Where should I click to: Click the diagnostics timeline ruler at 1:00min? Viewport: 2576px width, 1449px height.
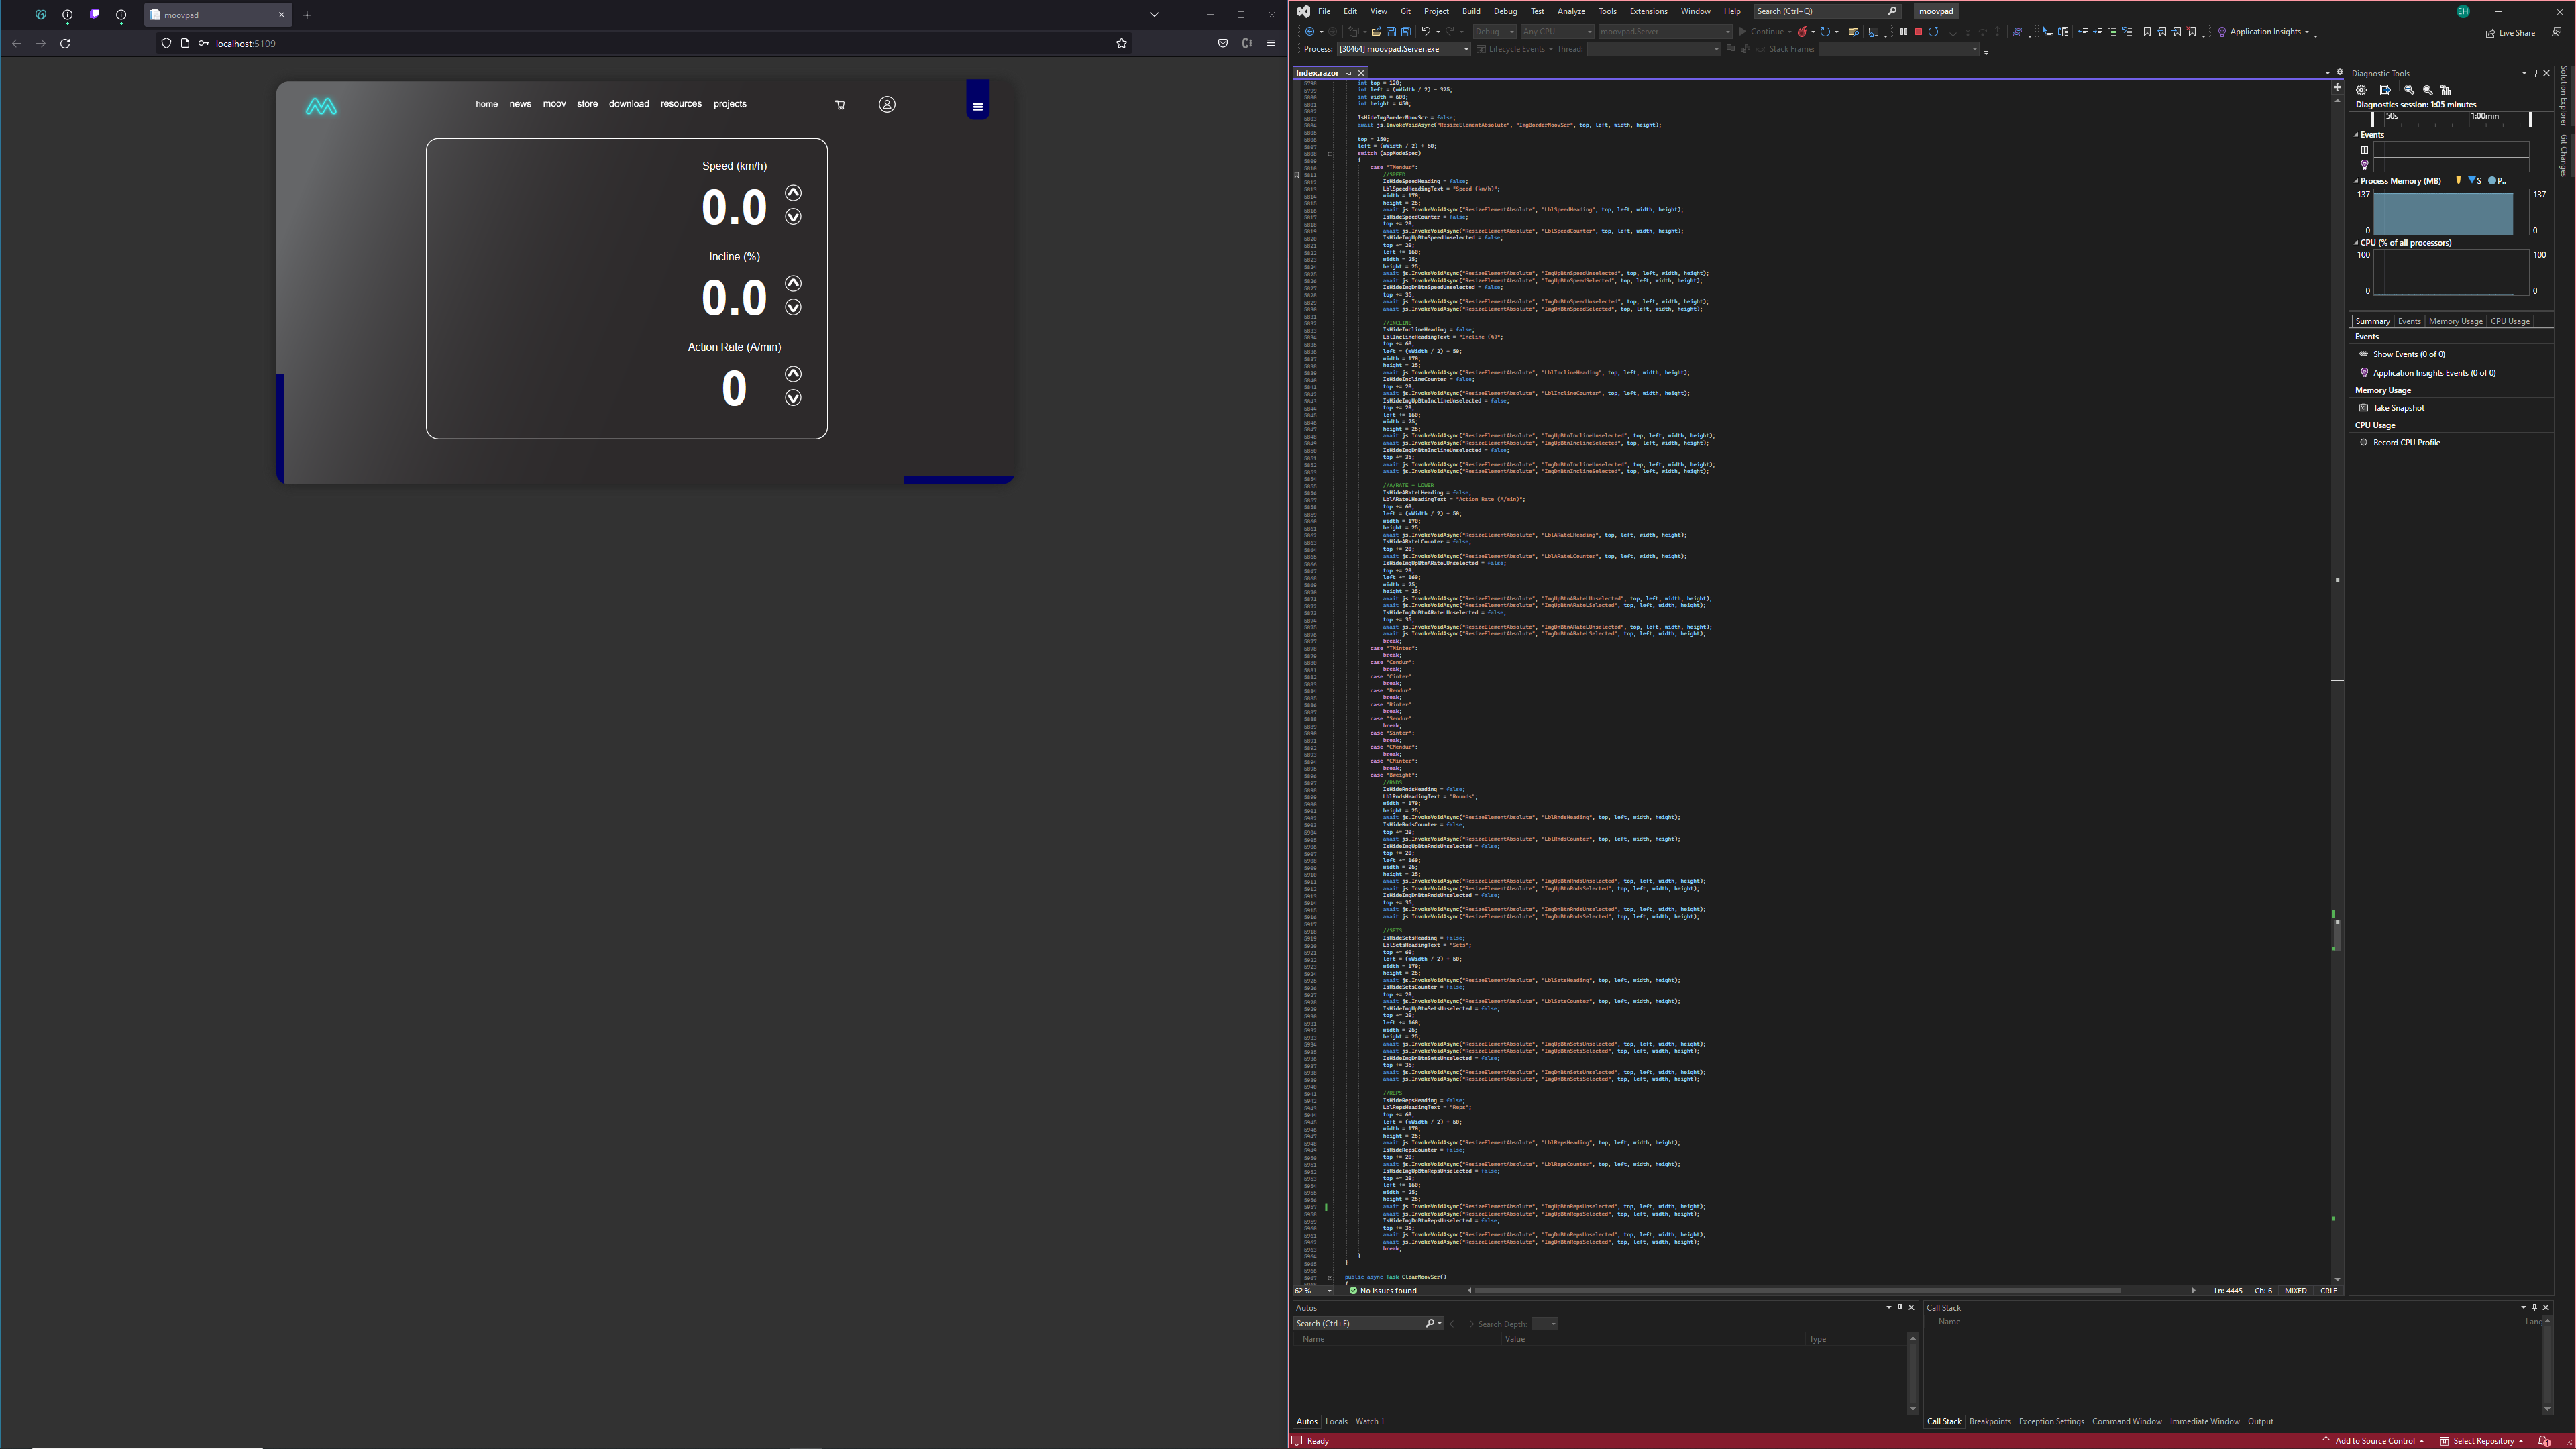coord(2485,117)
